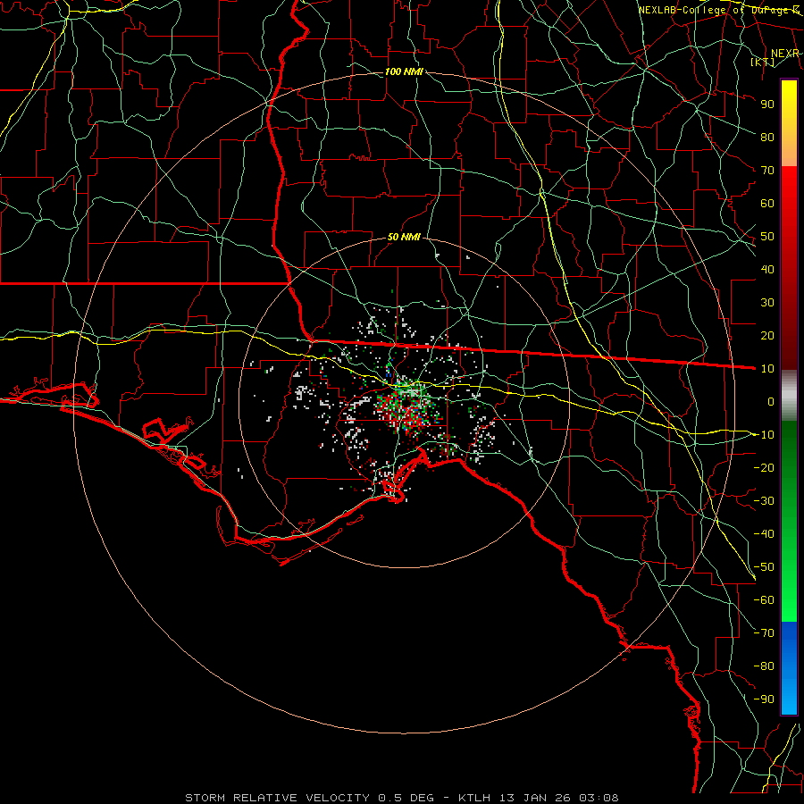Select the blue bottom segment of the color bar
This screenshot has height=804, width=804.
(789, 668)
